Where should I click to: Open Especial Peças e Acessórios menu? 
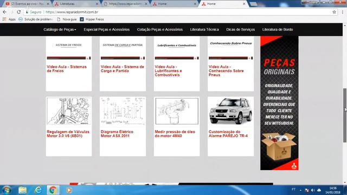pos(107,29)
